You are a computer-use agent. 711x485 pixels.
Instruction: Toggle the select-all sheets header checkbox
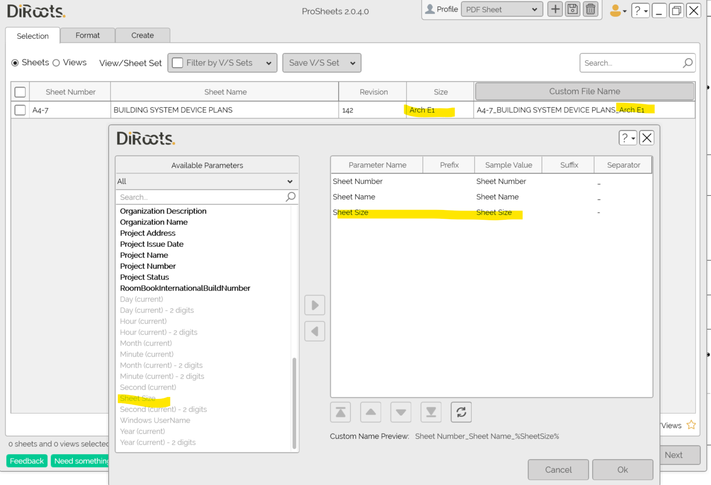[20, 92]
